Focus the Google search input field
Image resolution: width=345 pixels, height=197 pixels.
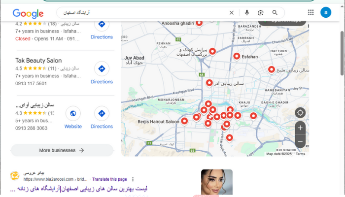tap(145, 13)
